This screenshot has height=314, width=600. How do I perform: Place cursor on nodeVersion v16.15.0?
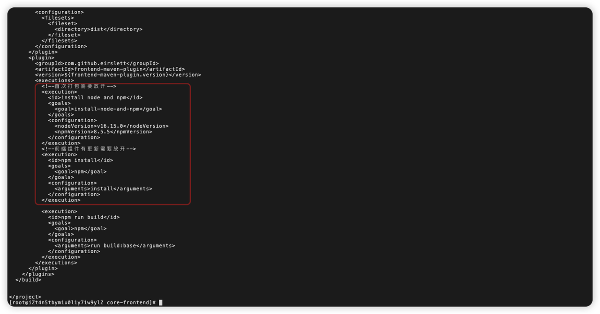point(112,126)
